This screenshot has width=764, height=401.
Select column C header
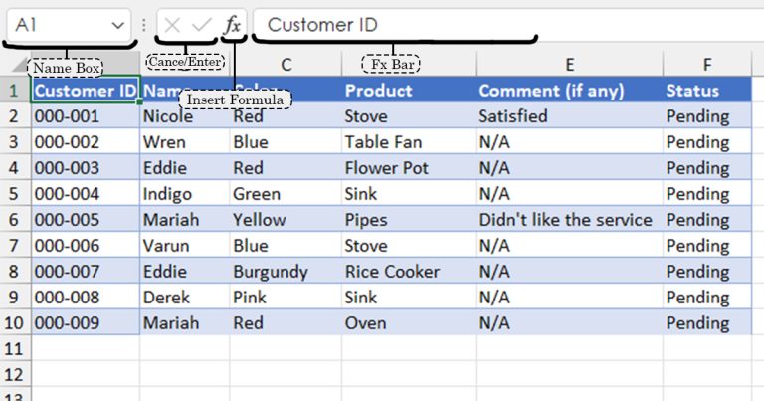point(286,65)
